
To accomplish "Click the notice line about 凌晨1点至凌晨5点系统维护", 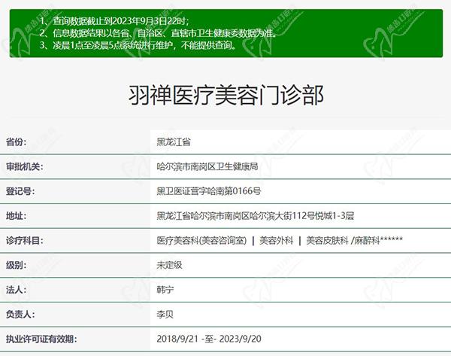I will click(x=138, y=45).
